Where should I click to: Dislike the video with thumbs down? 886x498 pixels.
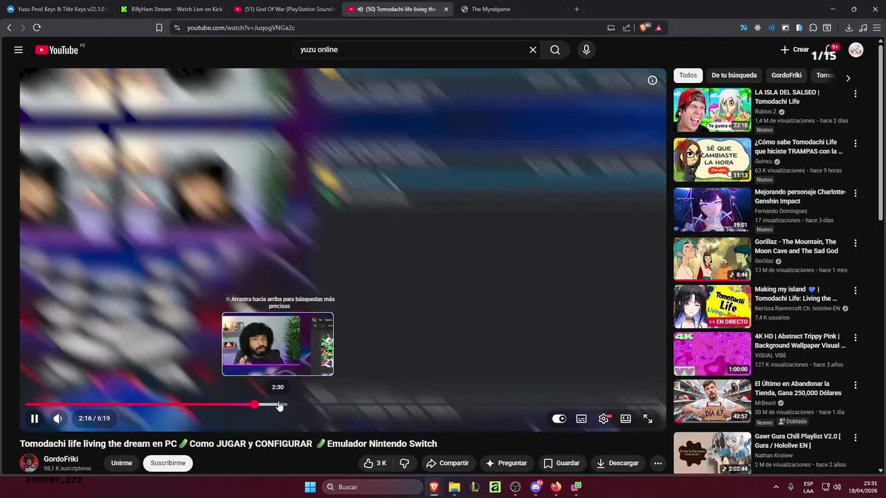(405, 463)
